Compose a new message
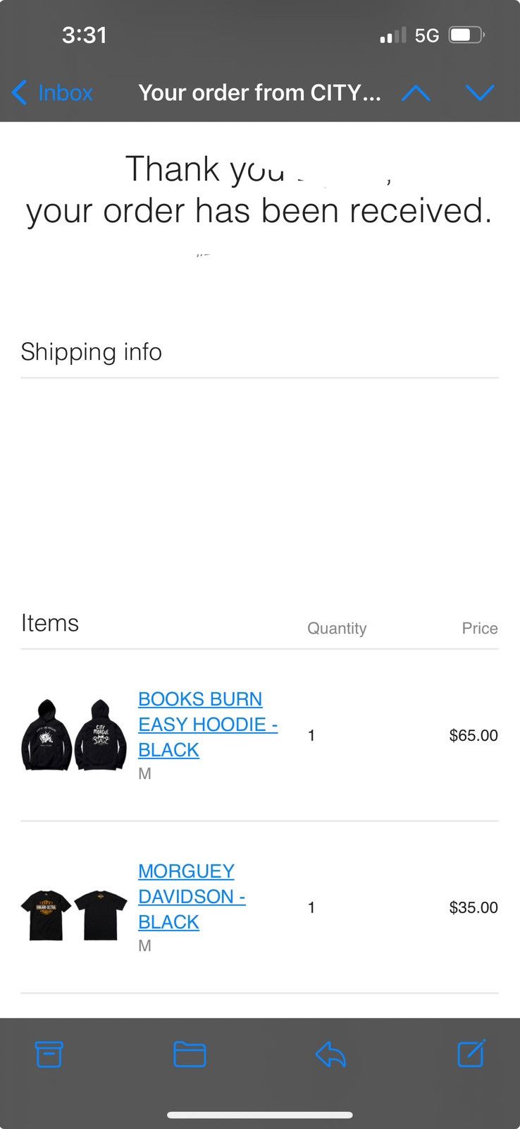 [x=471, y=1053]
